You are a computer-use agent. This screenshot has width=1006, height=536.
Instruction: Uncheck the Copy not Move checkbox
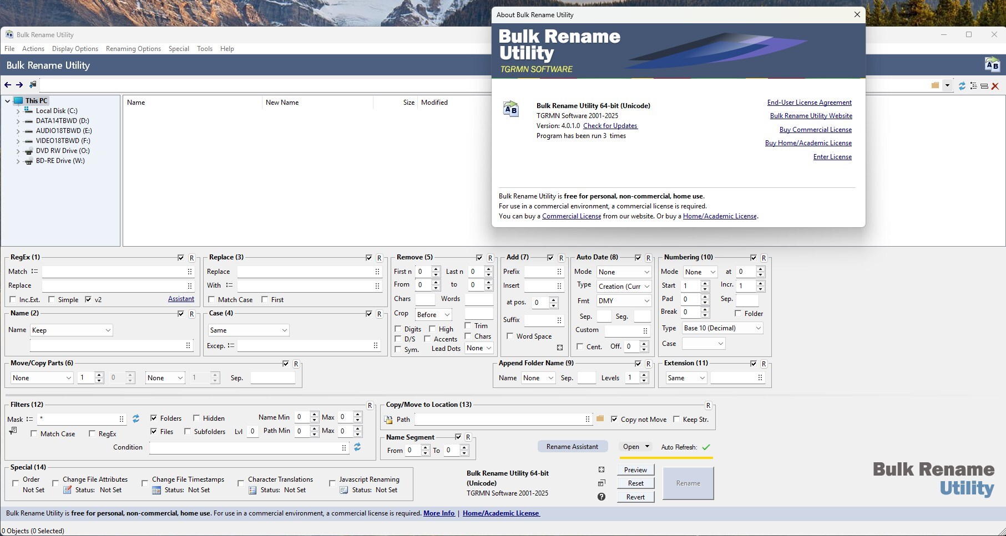614,420
